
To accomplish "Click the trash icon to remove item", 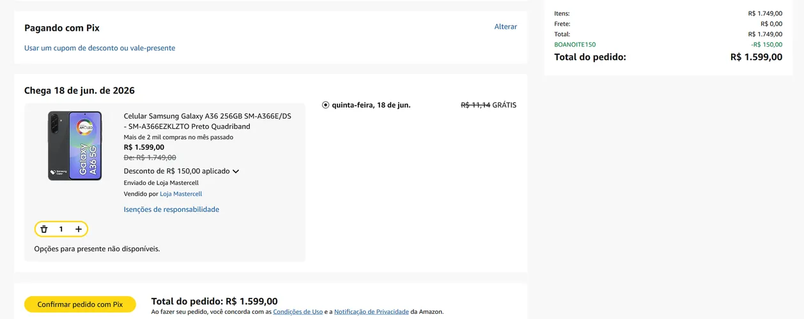I will (x=44, y=229).
